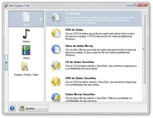Click the Nero Express Trial title text
This screenshot has height=118, width=153.
coord(19,6)
